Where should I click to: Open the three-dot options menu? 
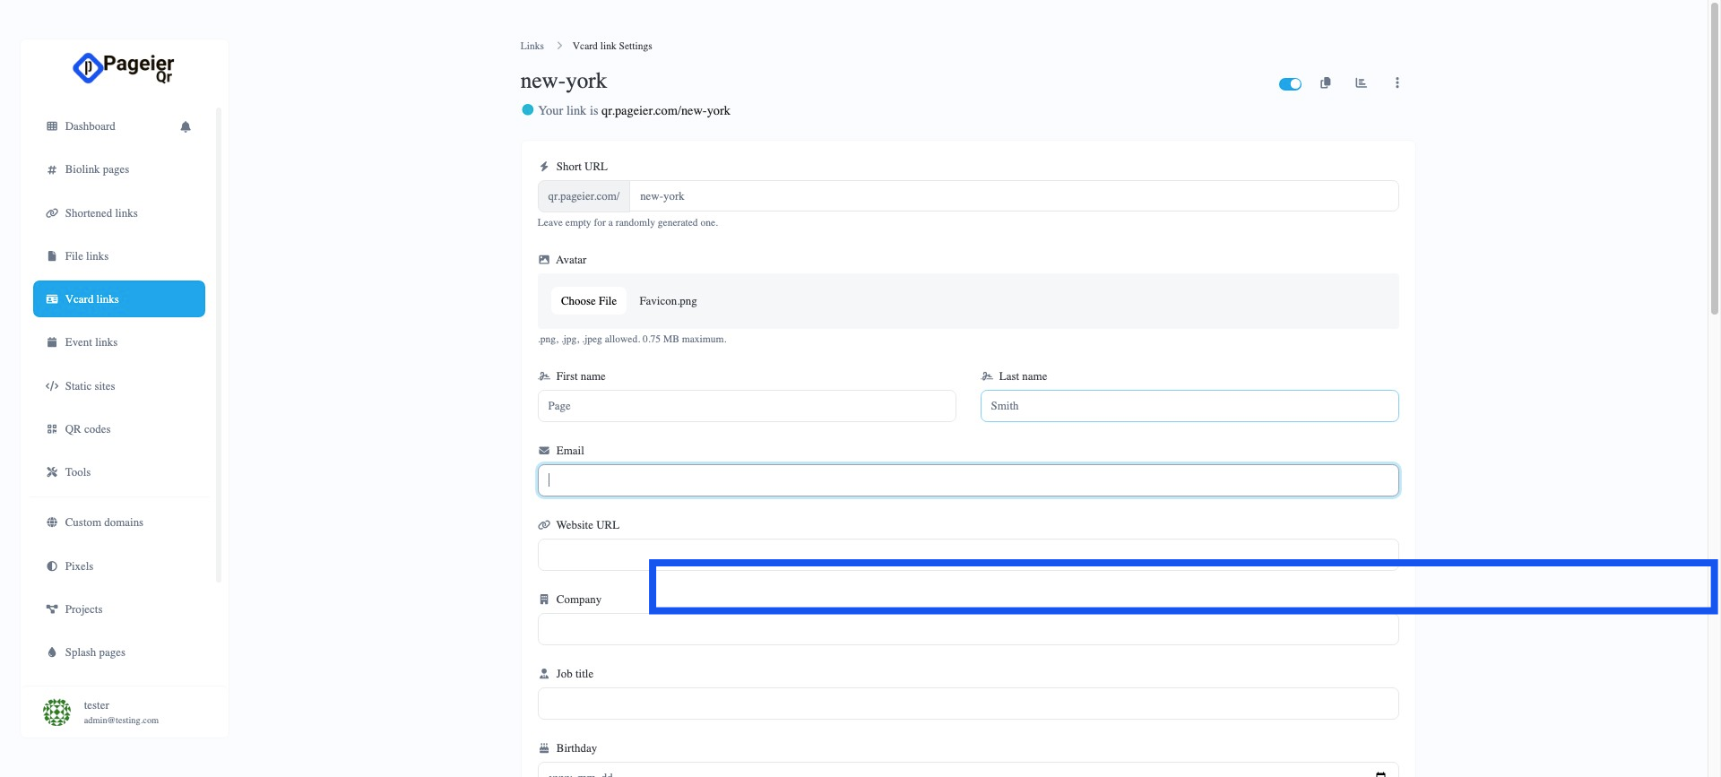tap(1397, 83)
